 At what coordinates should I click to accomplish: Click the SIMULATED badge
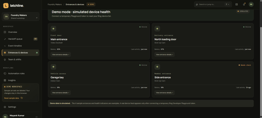tap(243, 11)
